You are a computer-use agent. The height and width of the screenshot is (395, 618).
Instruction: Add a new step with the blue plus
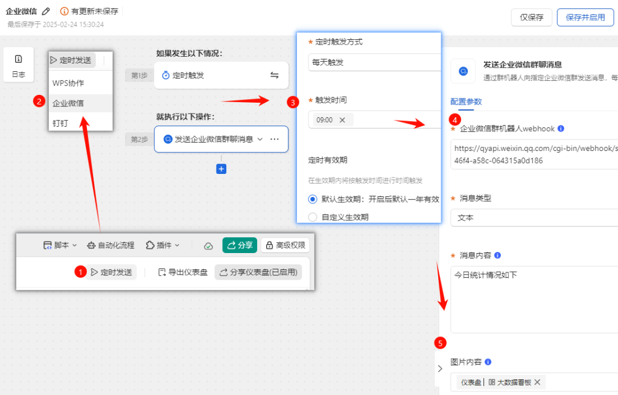(221, 169)
